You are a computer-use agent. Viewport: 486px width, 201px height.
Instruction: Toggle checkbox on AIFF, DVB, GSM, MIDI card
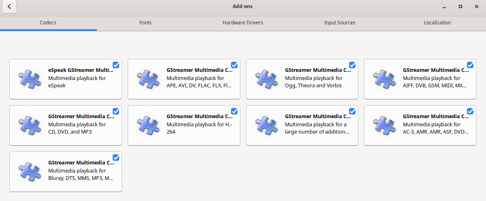[470, 65]
